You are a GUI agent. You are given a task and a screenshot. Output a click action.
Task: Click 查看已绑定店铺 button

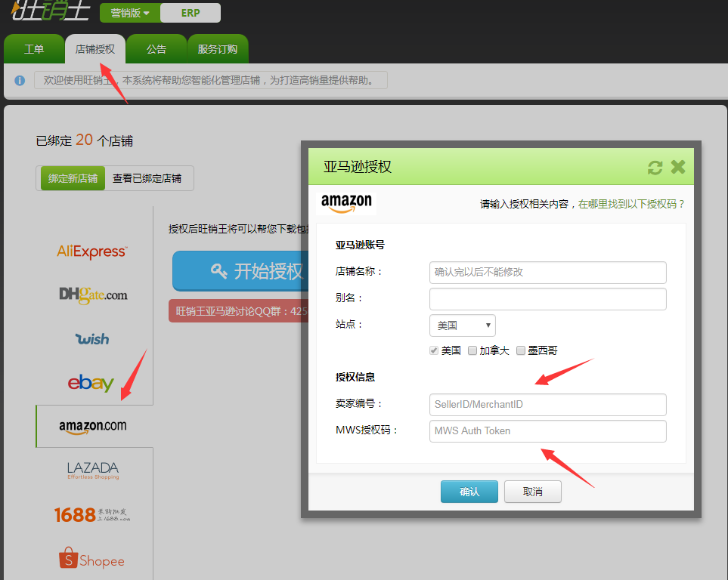coord(147,178)
